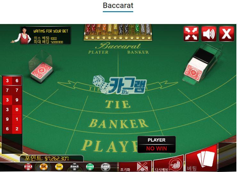238x172 pixels.
Task: Place a bet on the TIE area
Action: pos(118,104)
